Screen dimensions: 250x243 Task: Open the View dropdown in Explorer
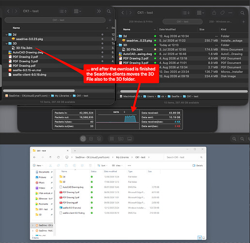pyautogui.click(x=117, y=165)
